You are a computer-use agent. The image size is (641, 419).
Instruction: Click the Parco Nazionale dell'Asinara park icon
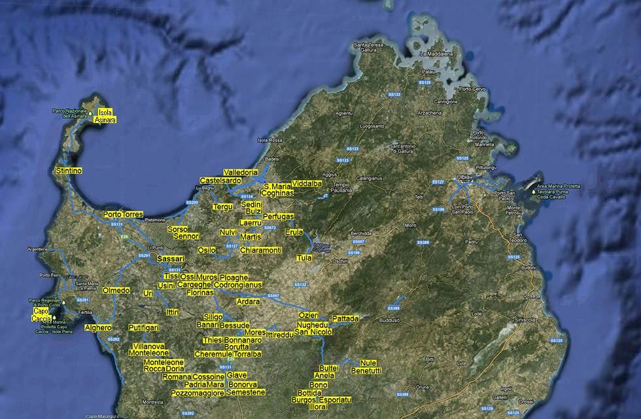click(x=90, y=113)
